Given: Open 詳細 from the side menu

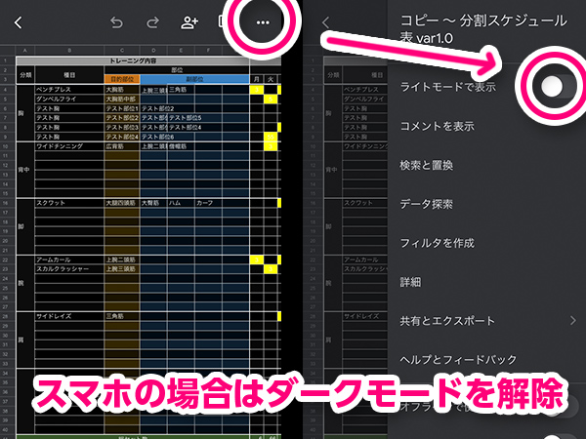Looking at the screenshot, I should click(x=410, y=282).
